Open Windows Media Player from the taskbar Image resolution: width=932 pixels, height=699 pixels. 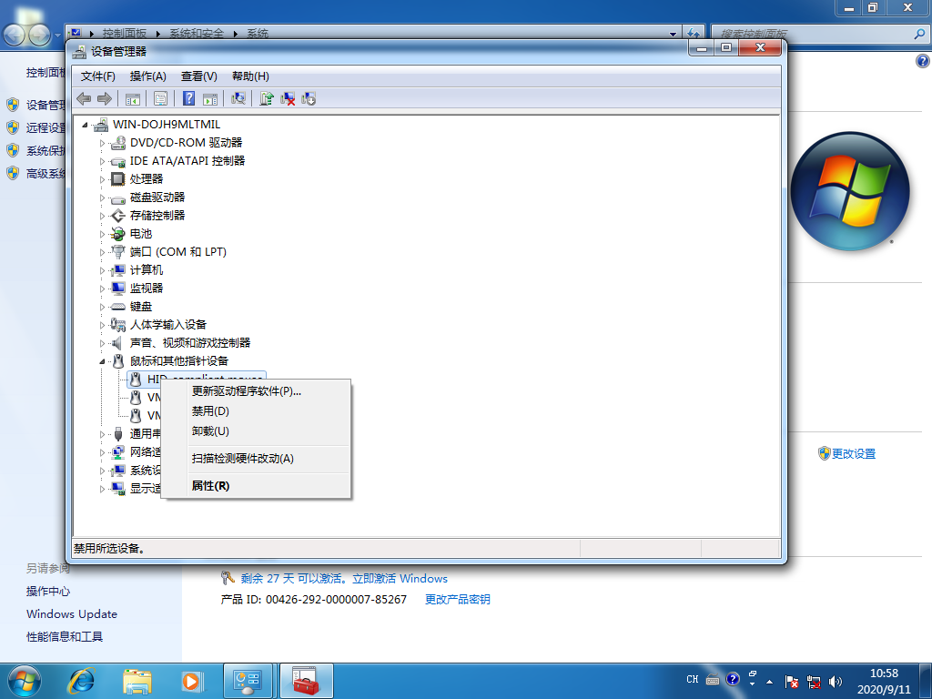tap(191, 680)
